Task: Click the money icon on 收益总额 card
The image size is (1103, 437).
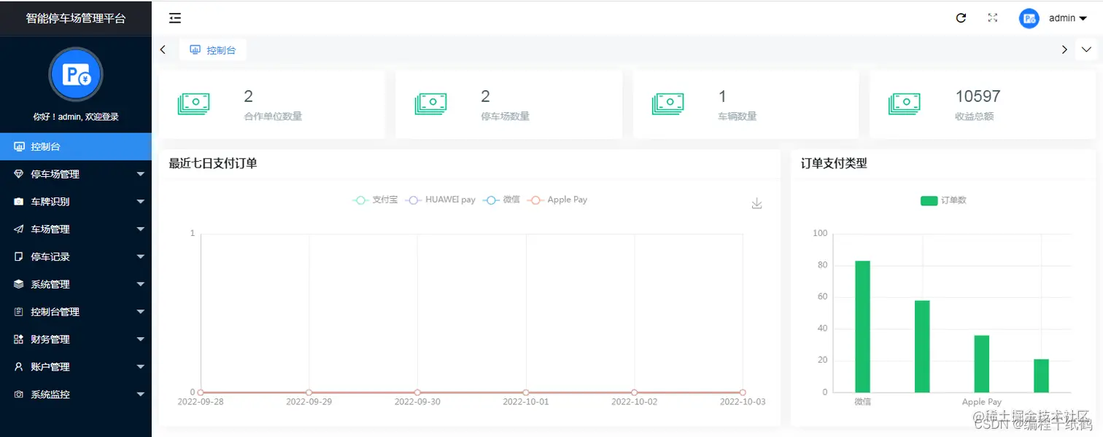Action: coord(905,103)
